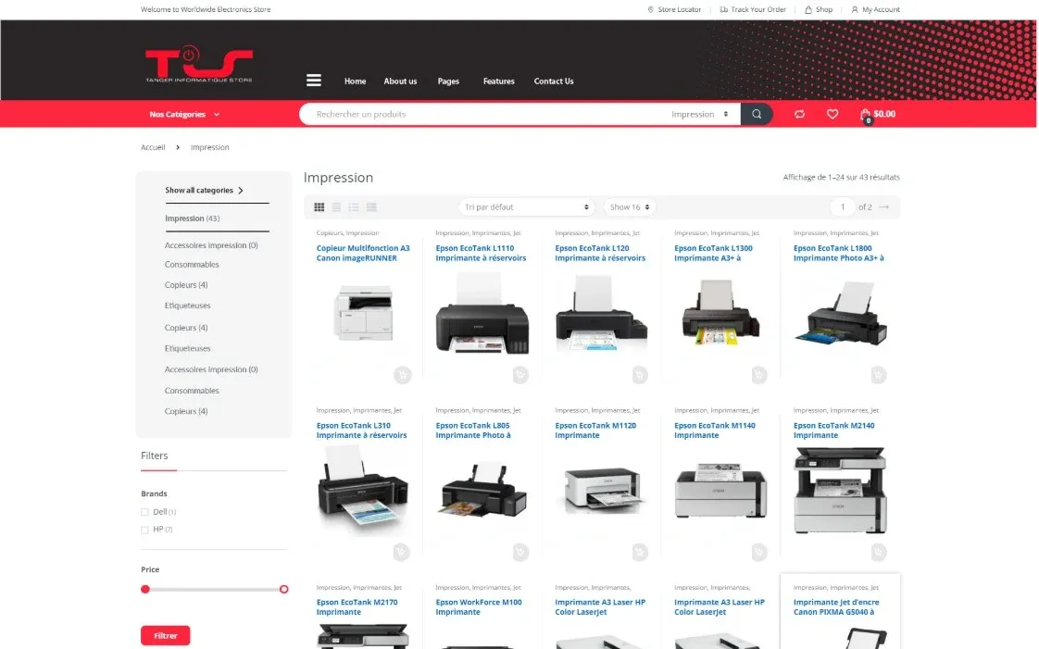The height and width of the screenshot is (649, 1039).
Task: Add Epson EcoTank L310 to cart
Action: [401, 552]
